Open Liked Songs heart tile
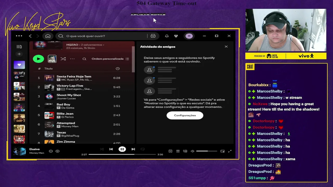 [x=19, y=65]
